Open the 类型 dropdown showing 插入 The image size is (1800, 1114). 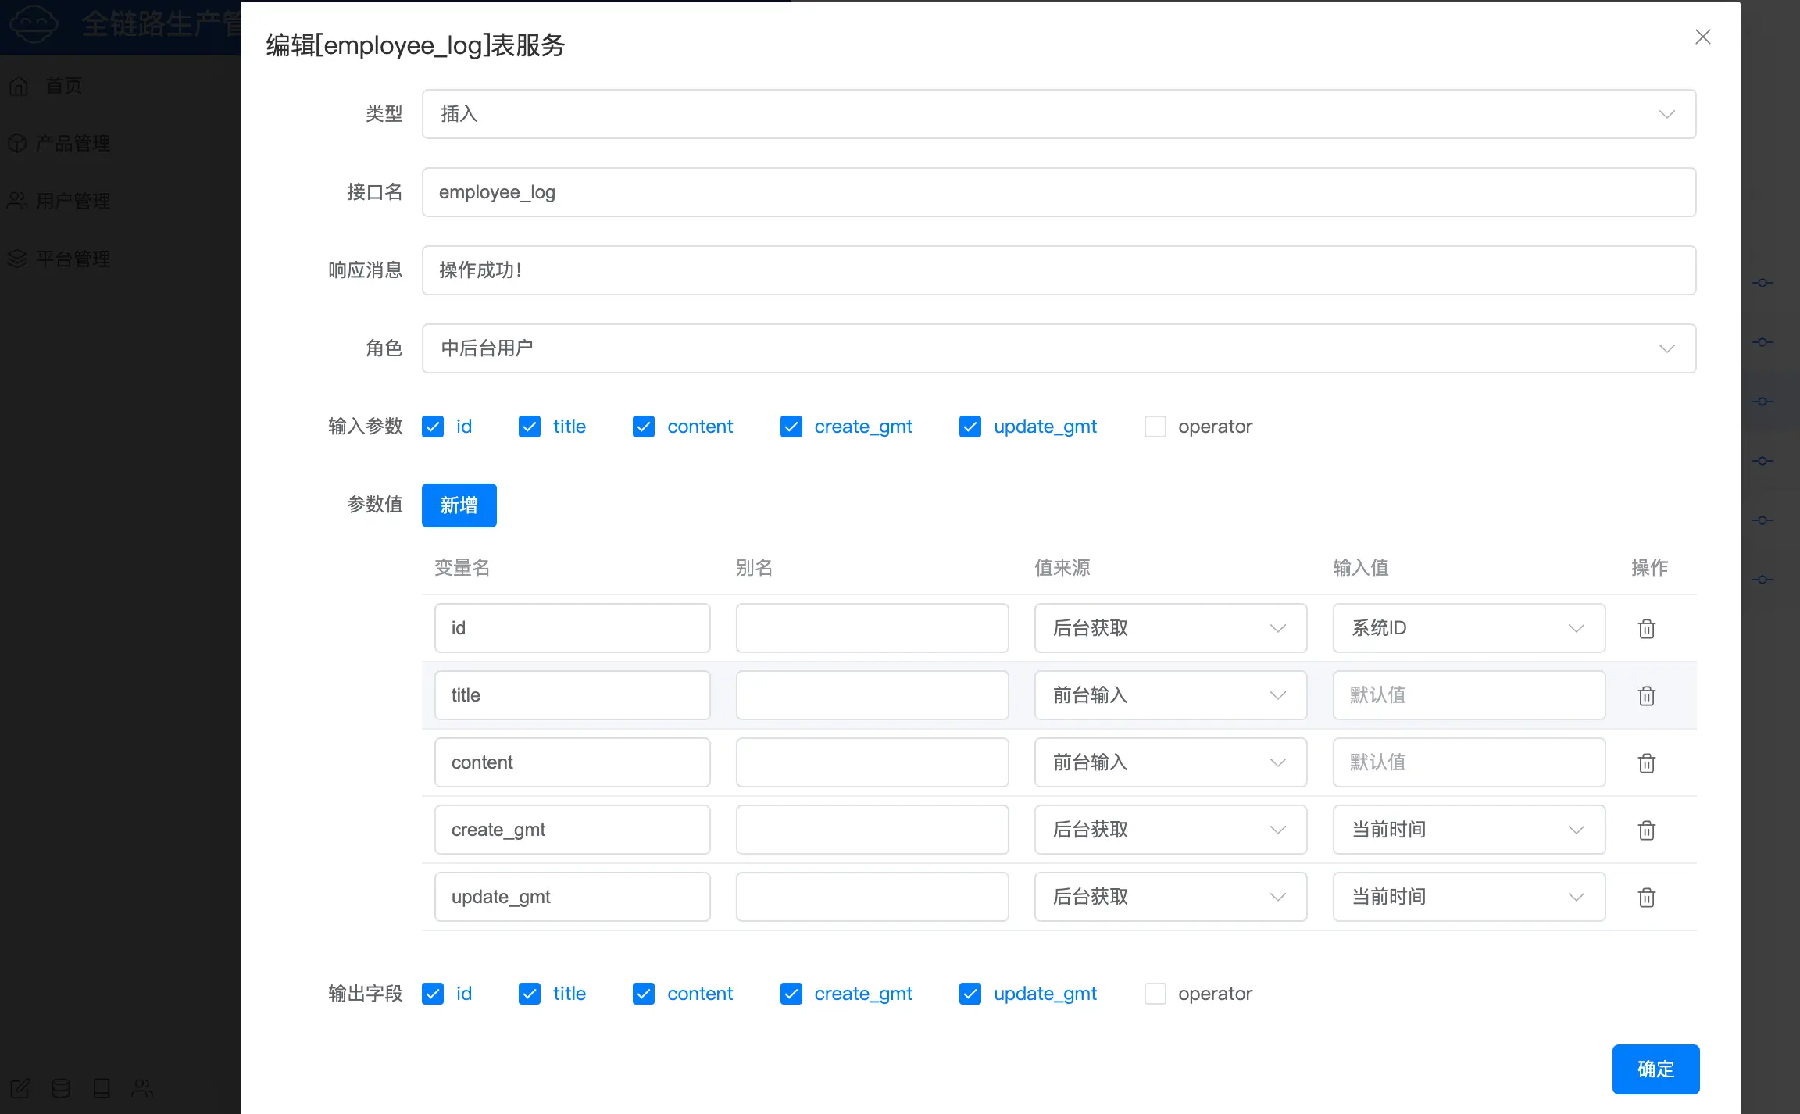click(x=1059, y=114)
